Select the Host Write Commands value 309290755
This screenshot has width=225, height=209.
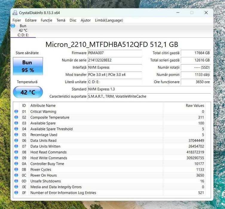(195, 158)
